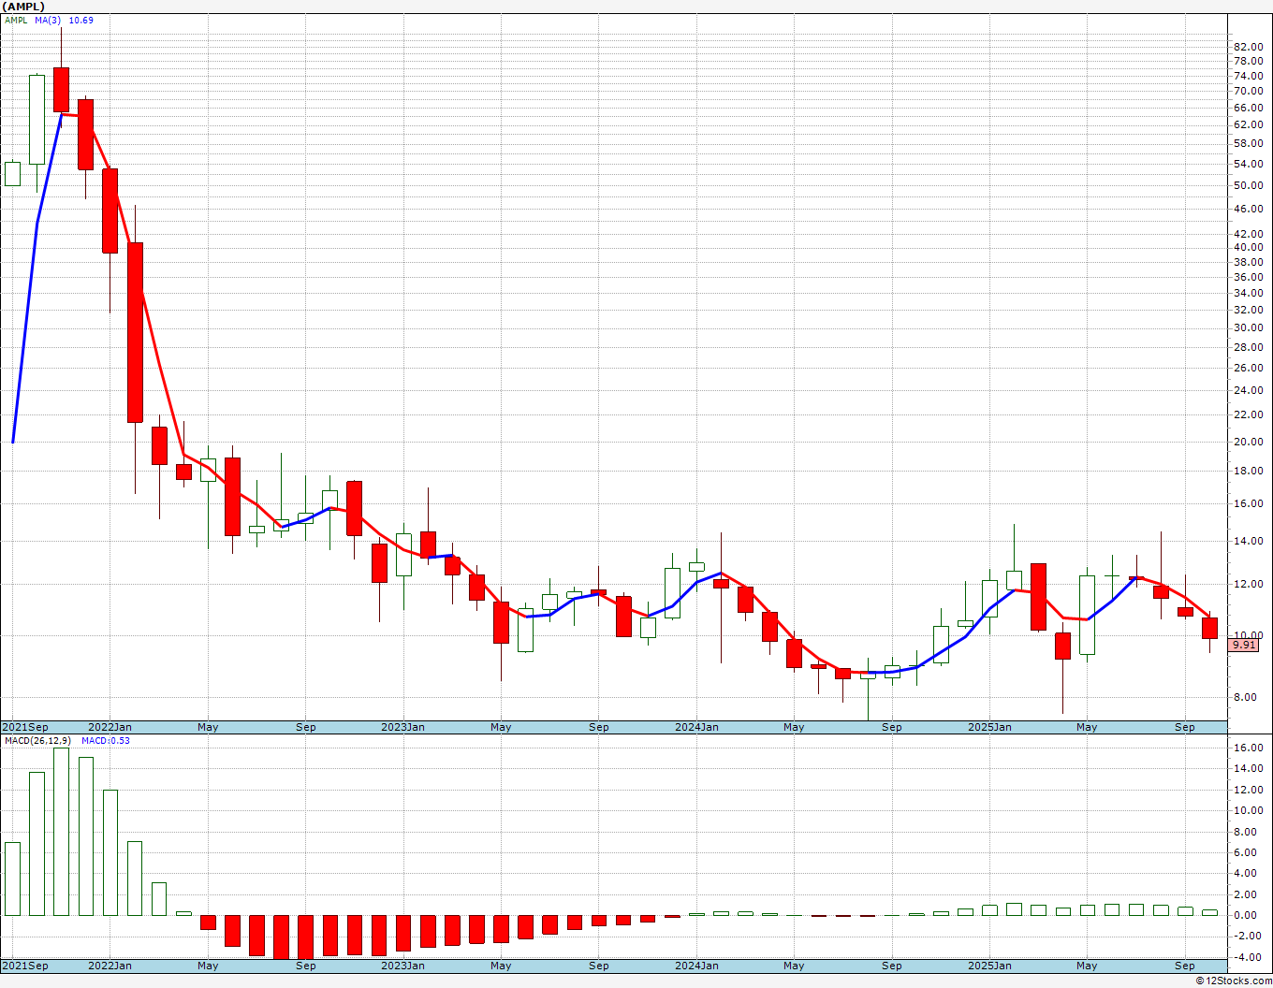Select the green AMPL legend label

tap(16, 20)
